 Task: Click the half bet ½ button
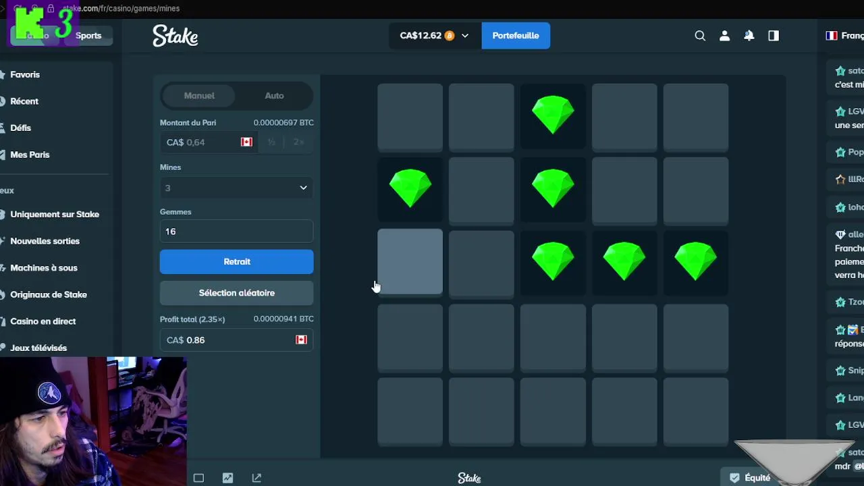tap(271, 142)
